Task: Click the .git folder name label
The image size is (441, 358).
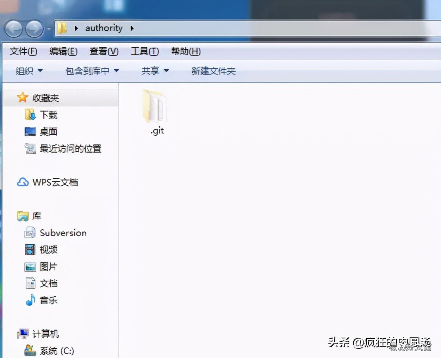Action: (157, 130)
